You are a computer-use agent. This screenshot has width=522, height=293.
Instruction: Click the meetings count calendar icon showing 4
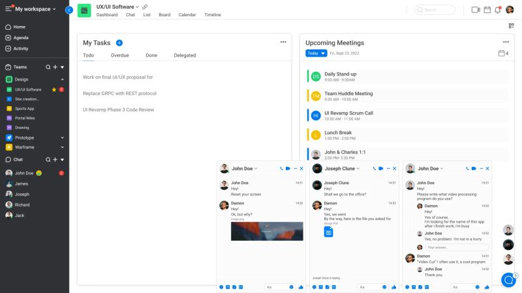pyautogui.click(x=501, y=53)
